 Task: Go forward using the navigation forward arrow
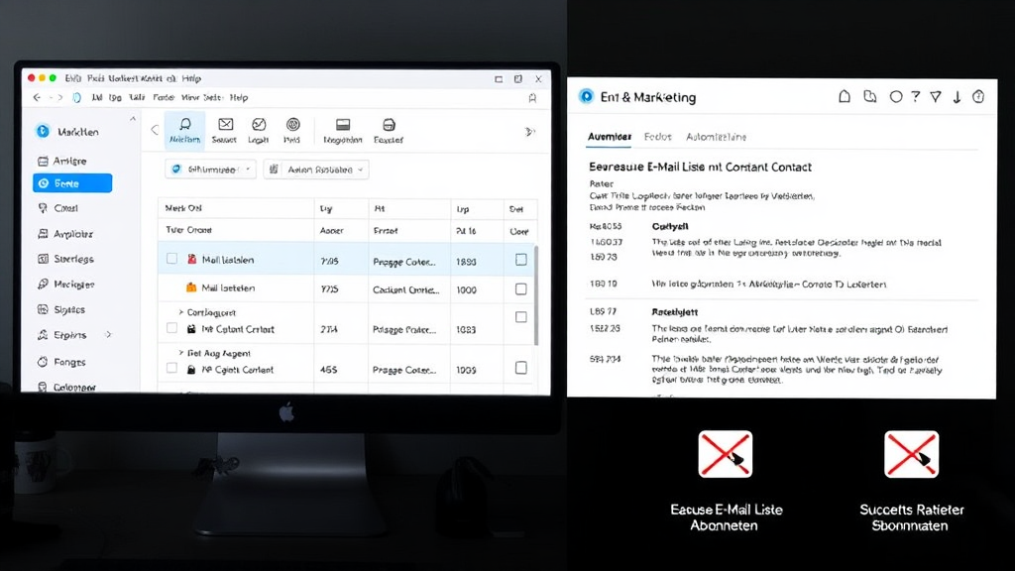[59, 97]
